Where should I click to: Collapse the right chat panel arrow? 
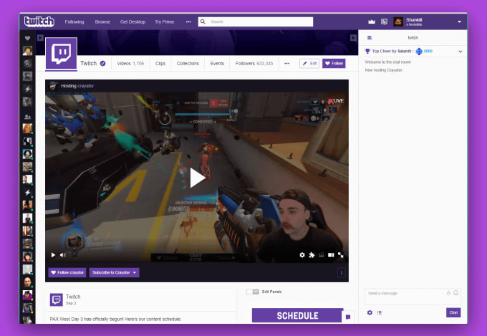[x=354, y=37]
